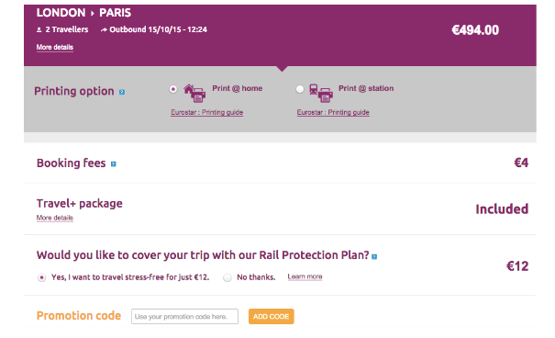Select the No thanks radio option
This screenshot has height=338, width=555.
(x=228, y=277)
